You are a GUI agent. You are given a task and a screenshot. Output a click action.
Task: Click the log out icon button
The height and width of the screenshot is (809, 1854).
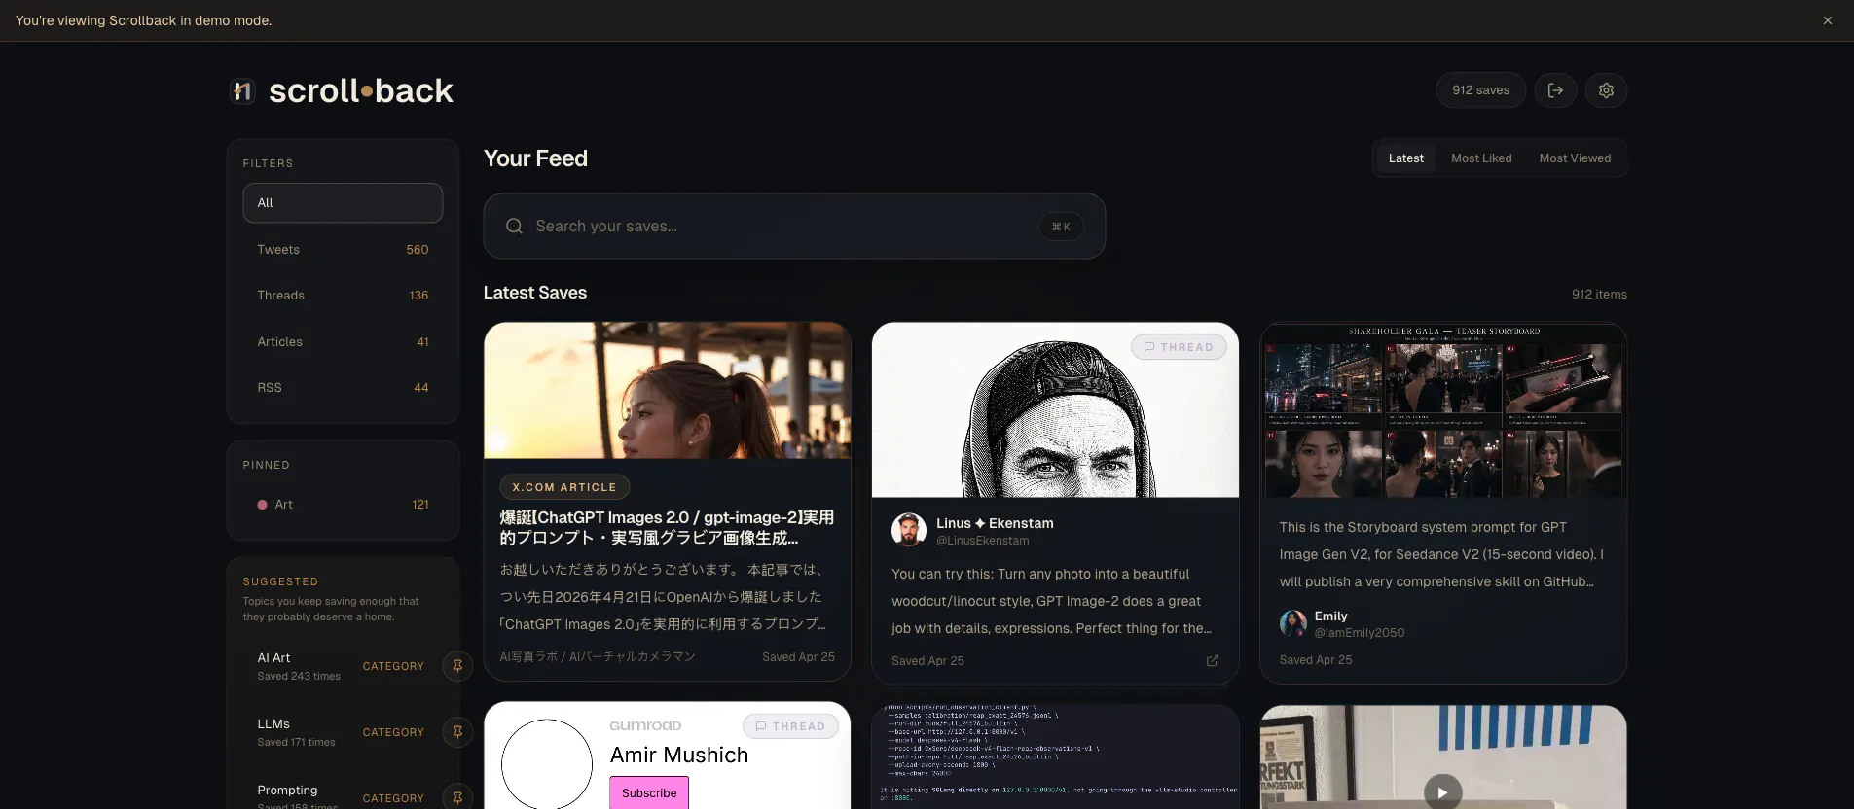coord(1555,90)
